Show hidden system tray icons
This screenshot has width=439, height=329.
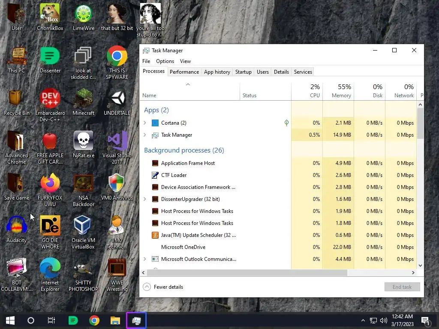click(363, 320)
